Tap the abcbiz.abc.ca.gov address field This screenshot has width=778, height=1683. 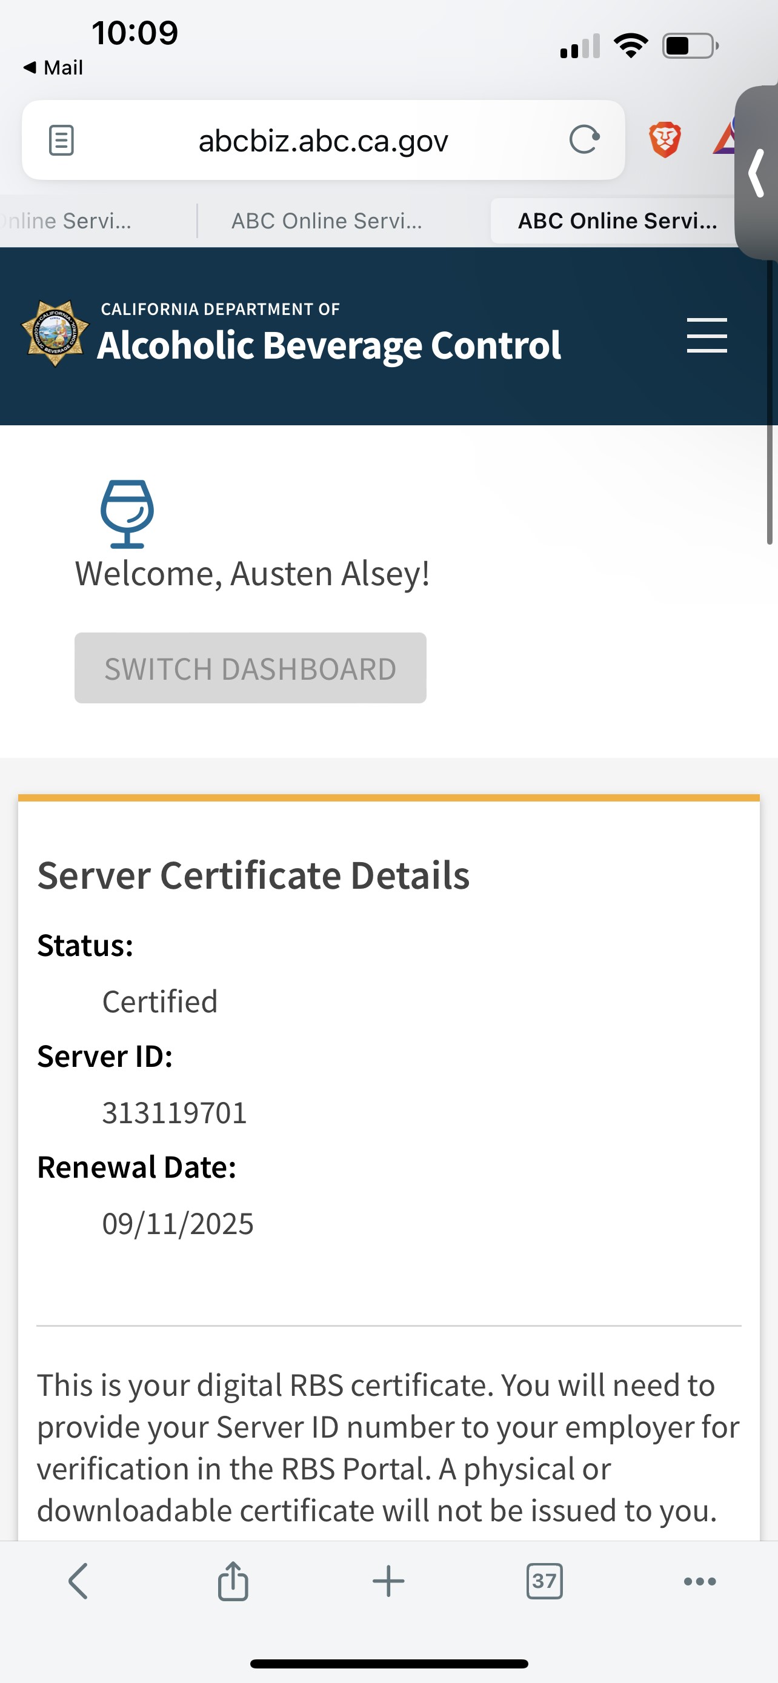tap(323, 140)
